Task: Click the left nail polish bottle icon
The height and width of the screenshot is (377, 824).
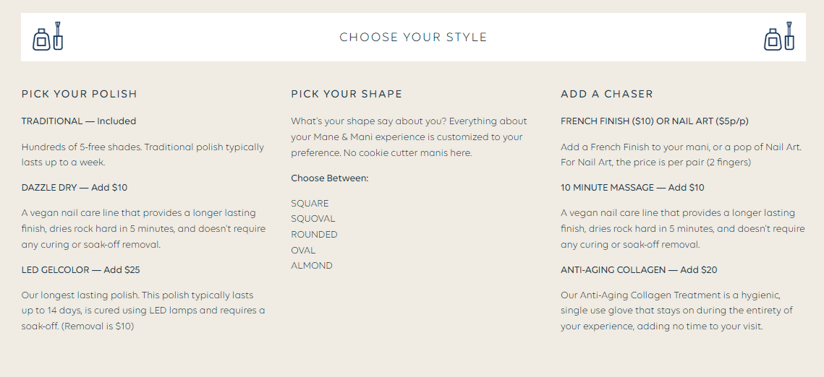Action: [48, 37]
